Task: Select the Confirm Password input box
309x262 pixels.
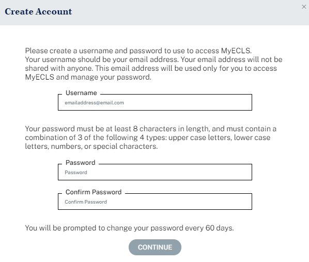Action: (155, 202)
